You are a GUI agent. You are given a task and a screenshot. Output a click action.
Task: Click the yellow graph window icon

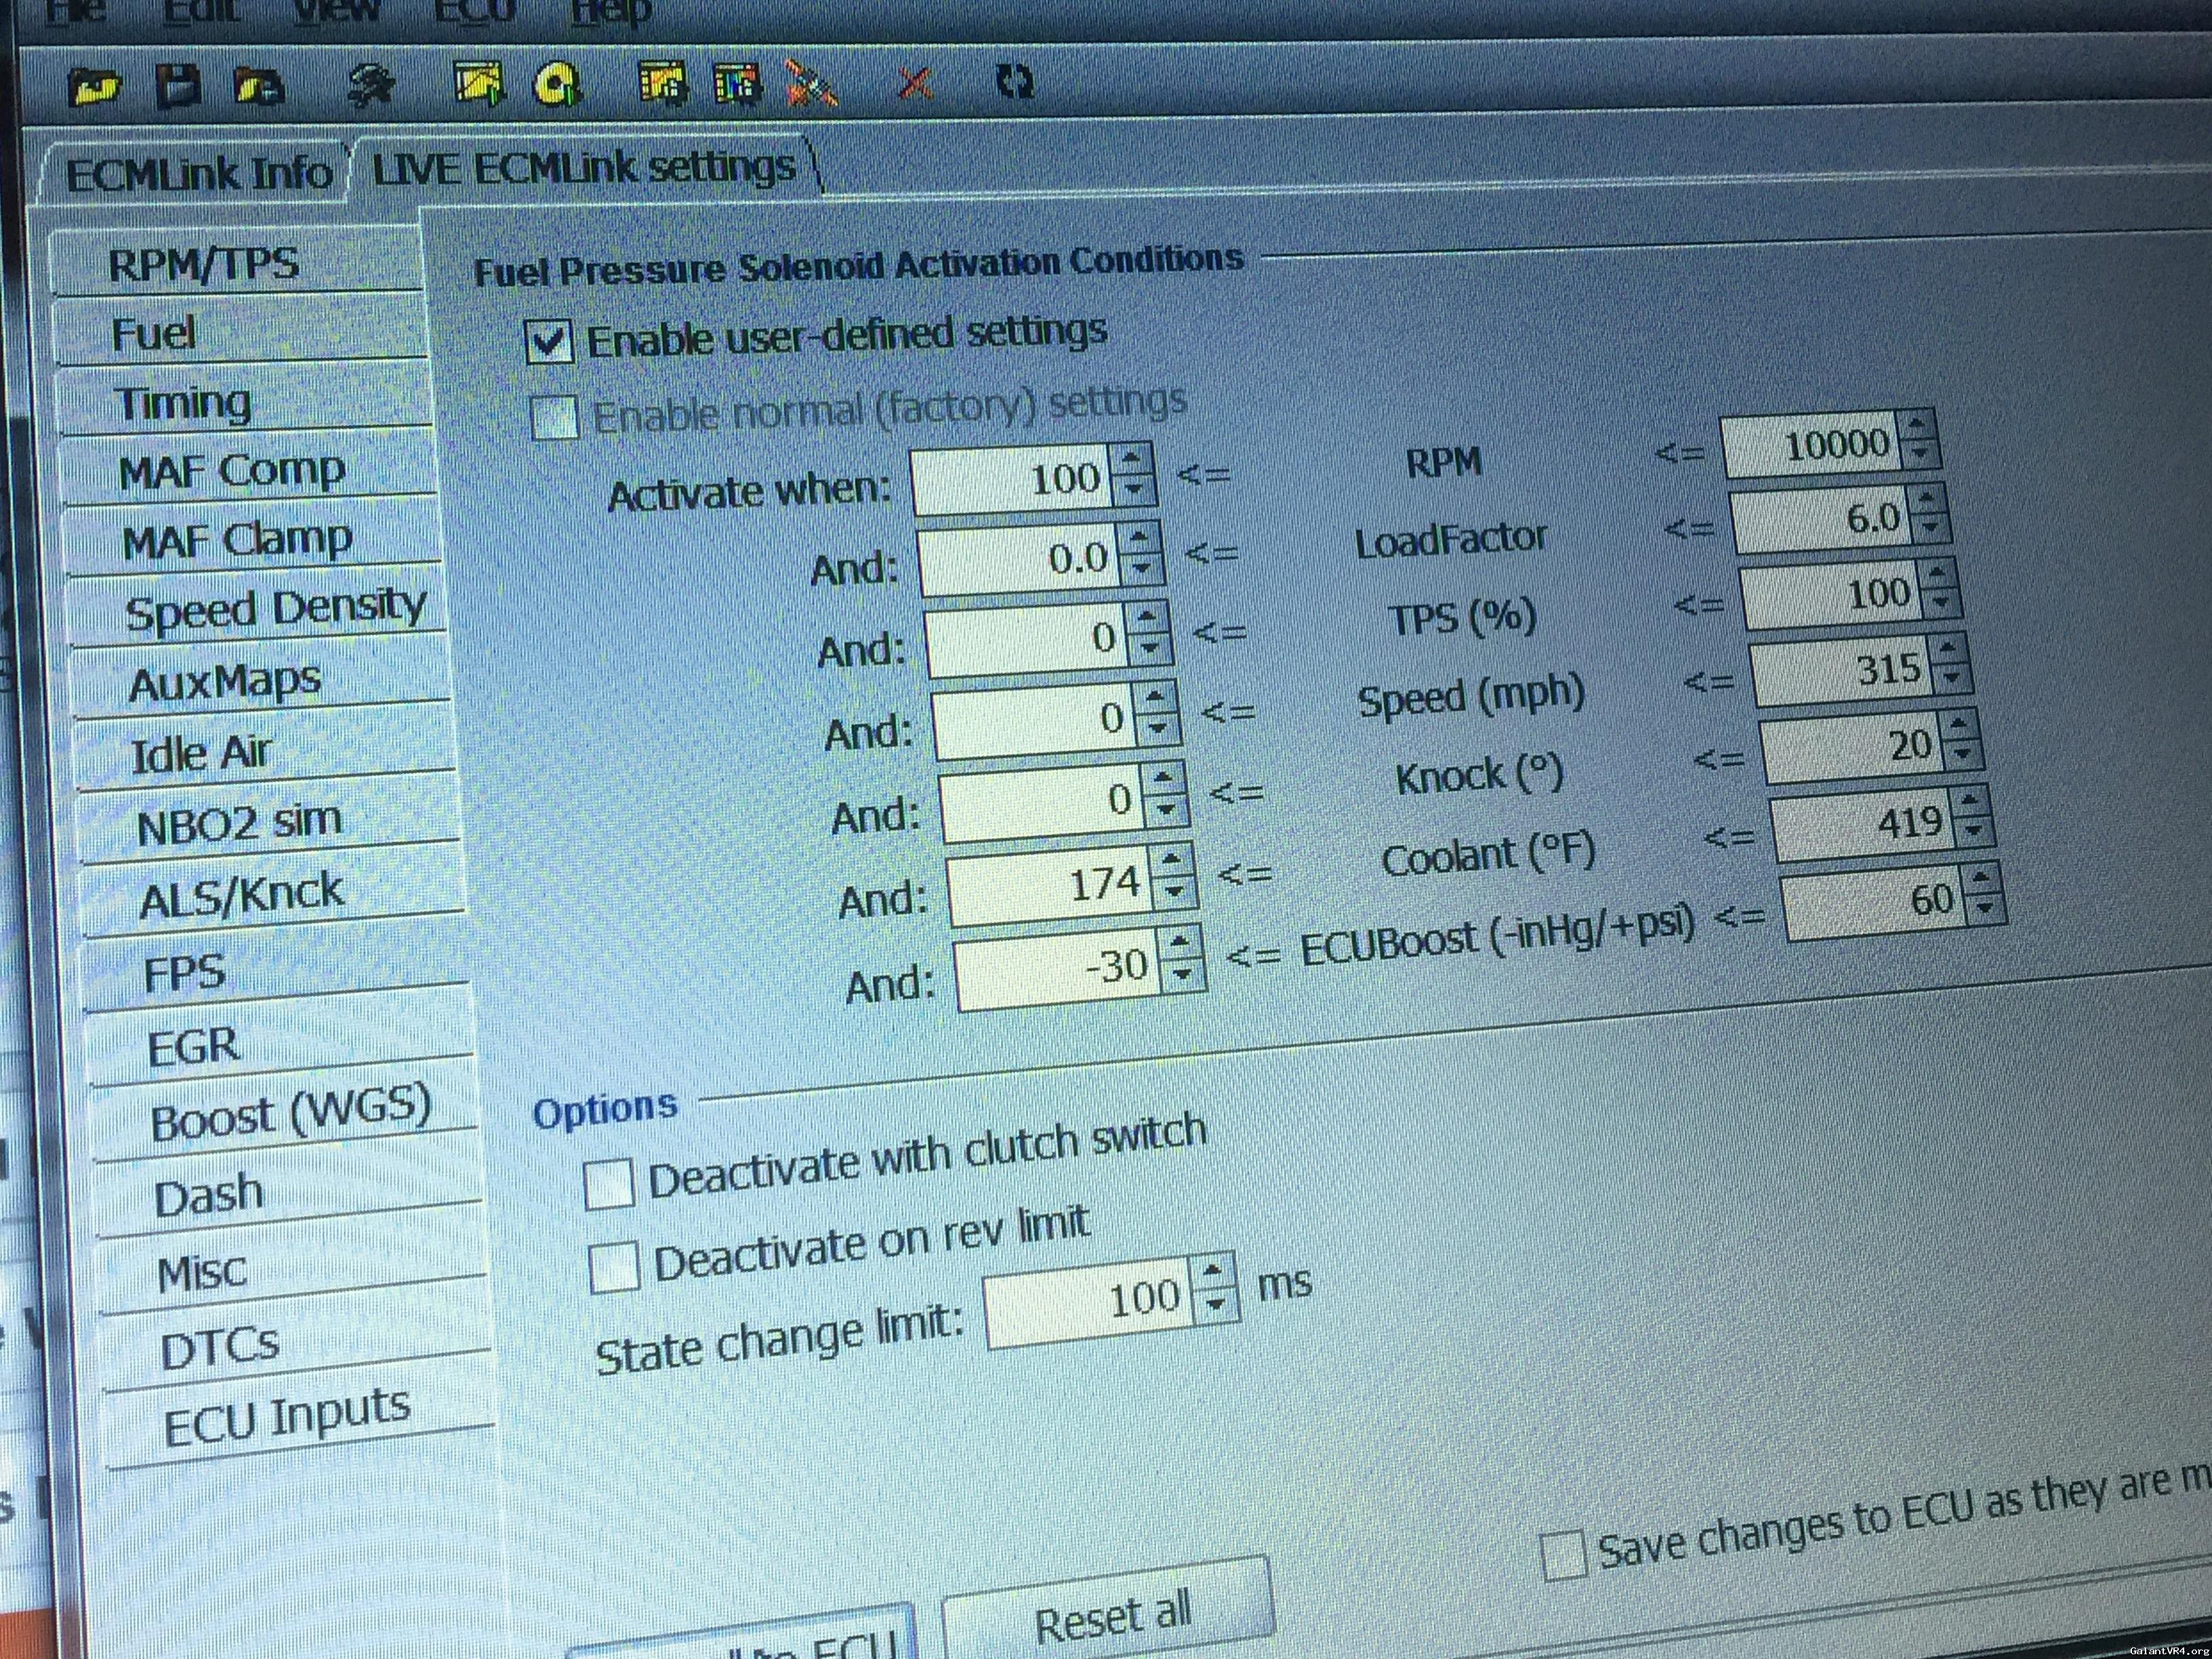click(479, 83)
